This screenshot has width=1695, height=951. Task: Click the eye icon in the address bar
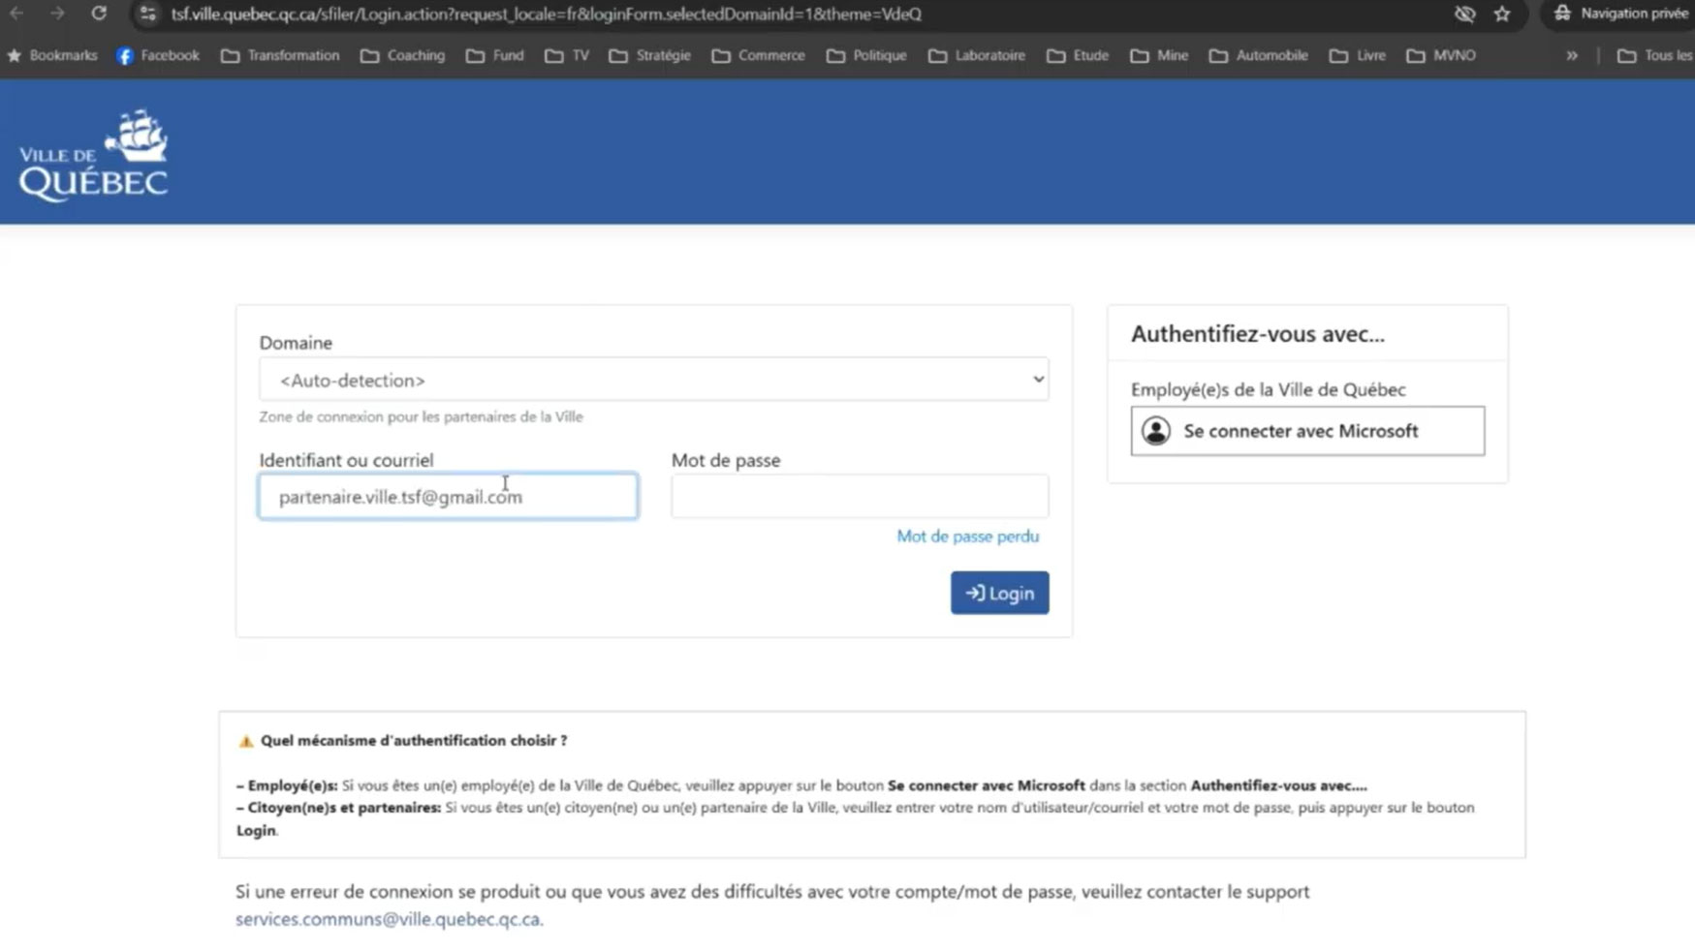point(1465,15)
